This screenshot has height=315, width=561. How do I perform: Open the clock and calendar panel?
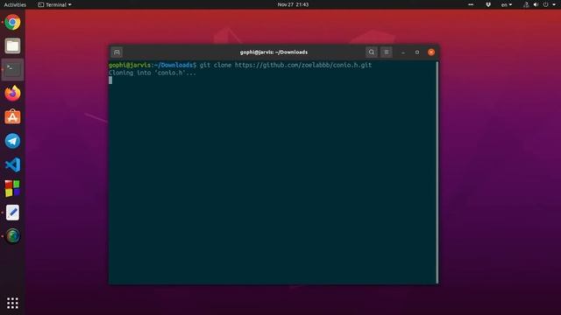[293, 4]
